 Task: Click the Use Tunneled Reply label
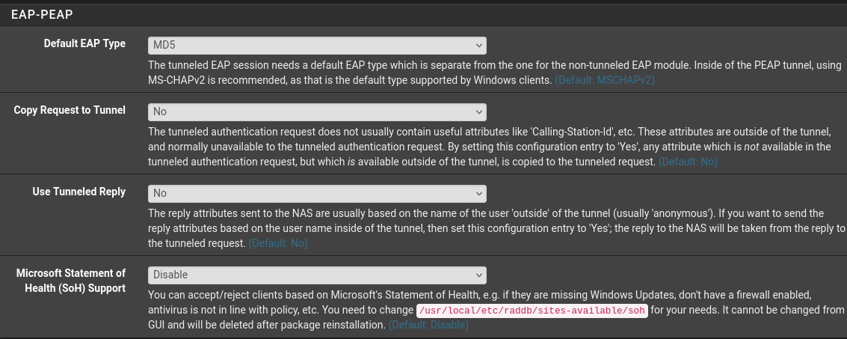point(78,192)
